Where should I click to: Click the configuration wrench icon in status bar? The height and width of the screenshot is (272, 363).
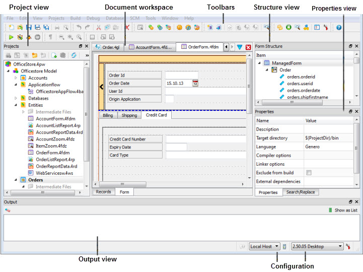pyautogui.click(x=347, y=247)
